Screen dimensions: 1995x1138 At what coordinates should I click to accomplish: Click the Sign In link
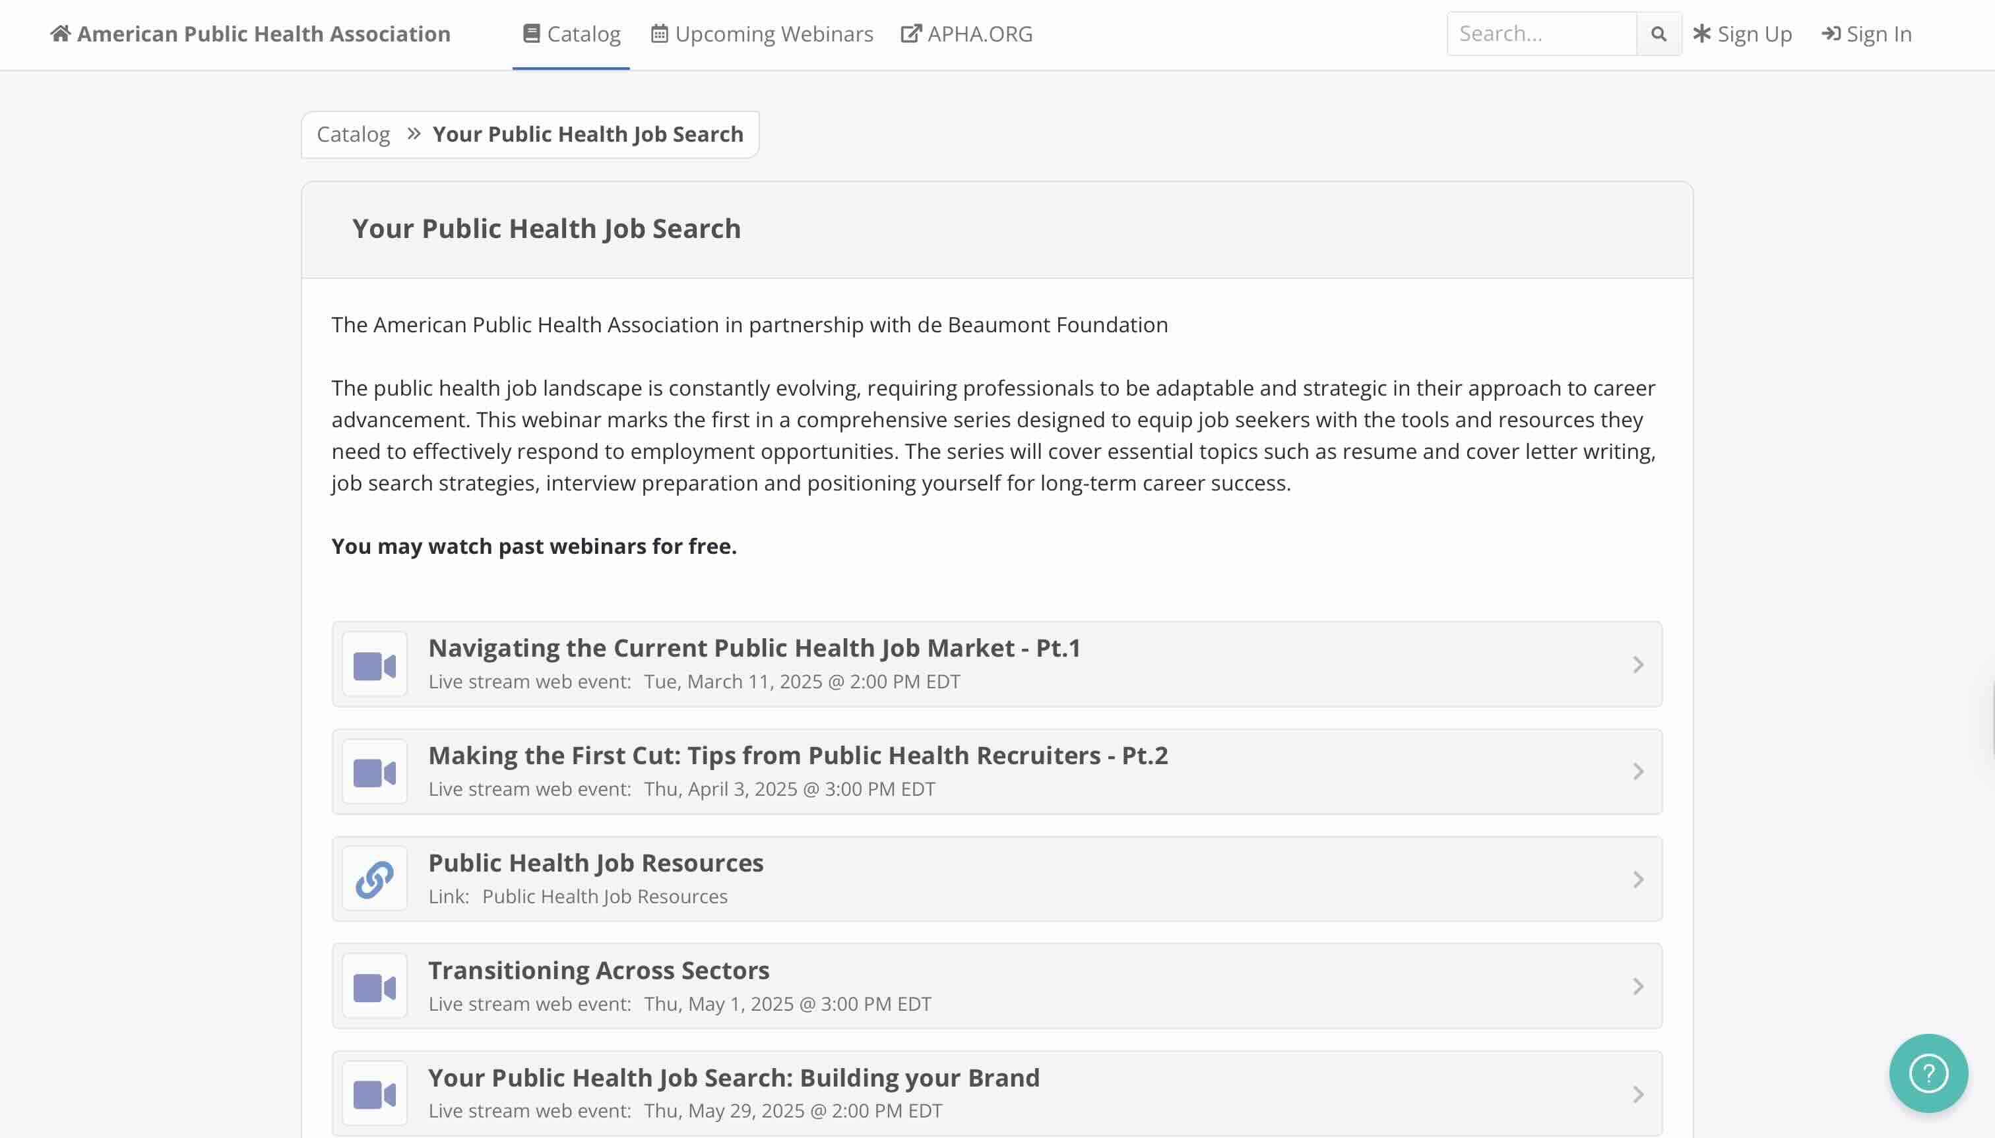pos(1867,34)
